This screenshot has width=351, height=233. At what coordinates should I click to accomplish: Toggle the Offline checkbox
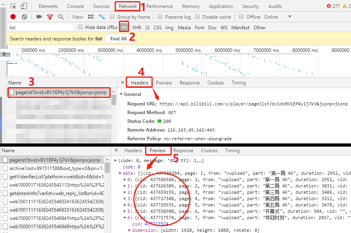[241, 17]
